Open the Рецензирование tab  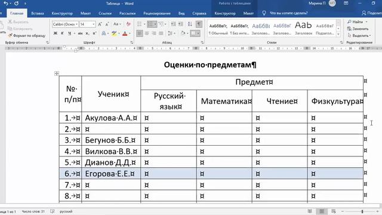pos(157,13)
